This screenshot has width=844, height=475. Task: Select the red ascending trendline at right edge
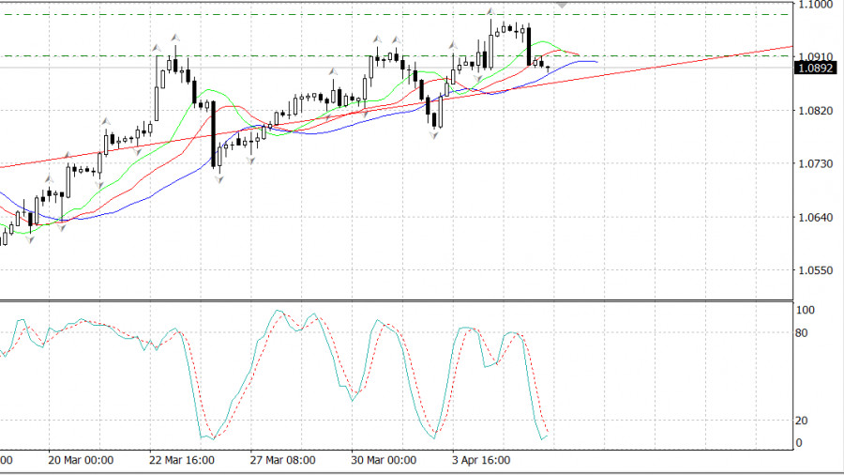[769, 49]
